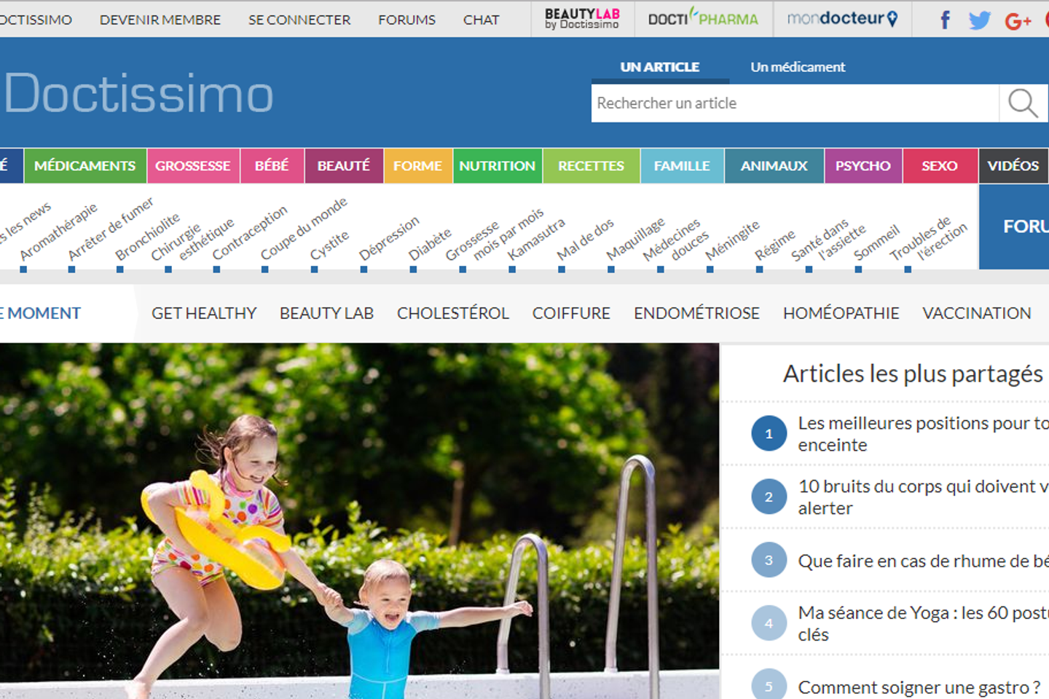Open the COIFFURE trending link
The height and width of the screenshot is (699, 1049).
tap(571, 313)
